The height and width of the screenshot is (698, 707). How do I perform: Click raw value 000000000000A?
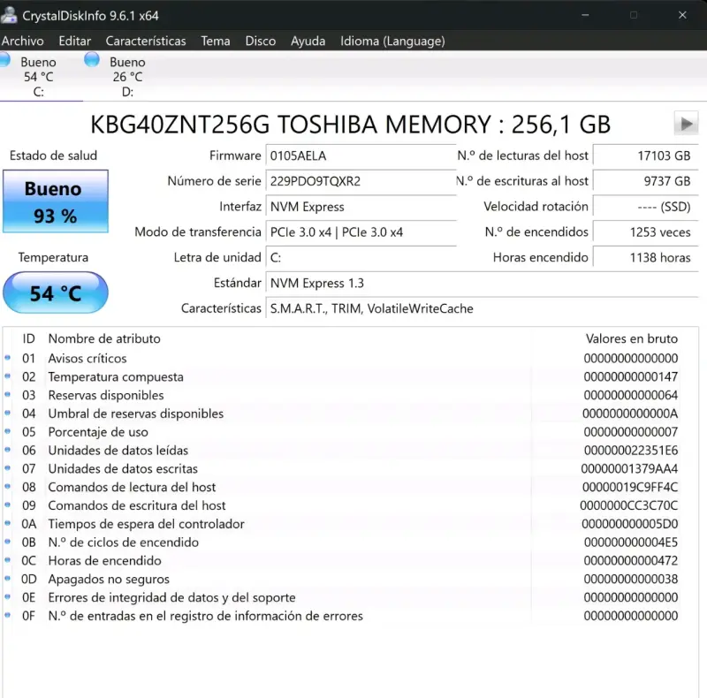630,413
